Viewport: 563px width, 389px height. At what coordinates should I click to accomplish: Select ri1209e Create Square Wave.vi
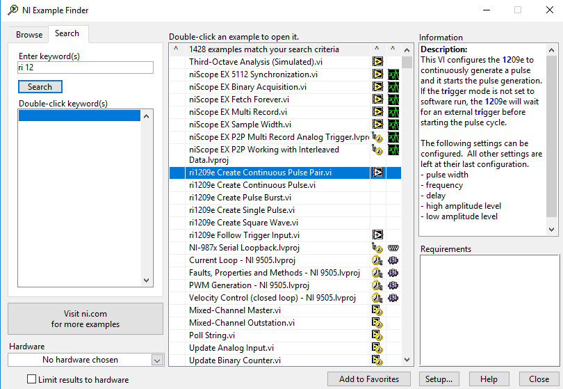[244, 223]
